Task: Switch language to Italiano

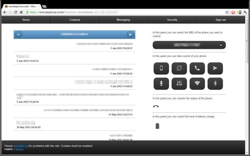Action: point(19,149)
